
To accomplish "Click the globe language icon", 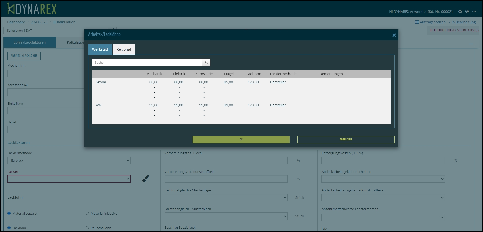I will coord(467,11).
